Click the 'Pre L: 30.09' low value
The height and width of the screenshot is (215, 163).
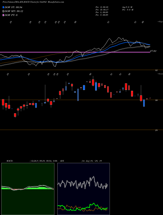coord(102,12)
